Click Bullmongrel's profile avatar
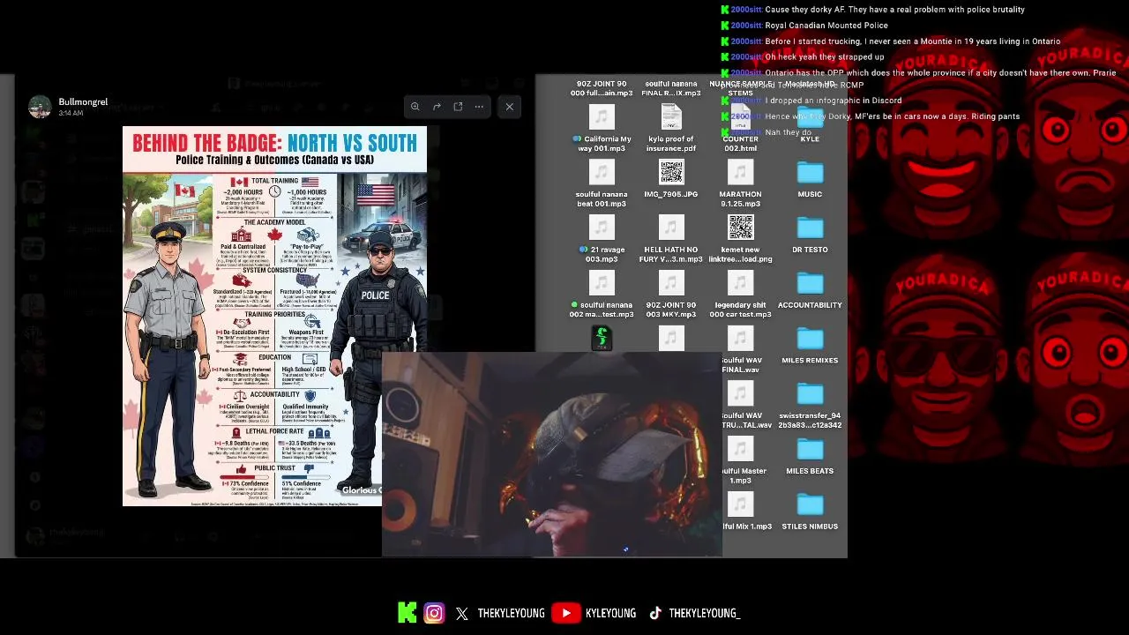Image resolution: width=1129 pixels, height=635 pixels. point(40,107)
